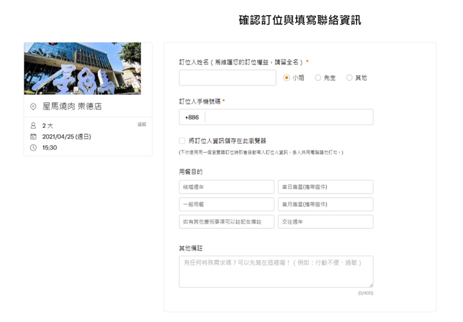Screen dimensions: 463x322
Task: Click the 2021/04/25 (週日) date text
Action: pyautogui.click(x=67, y=136)
